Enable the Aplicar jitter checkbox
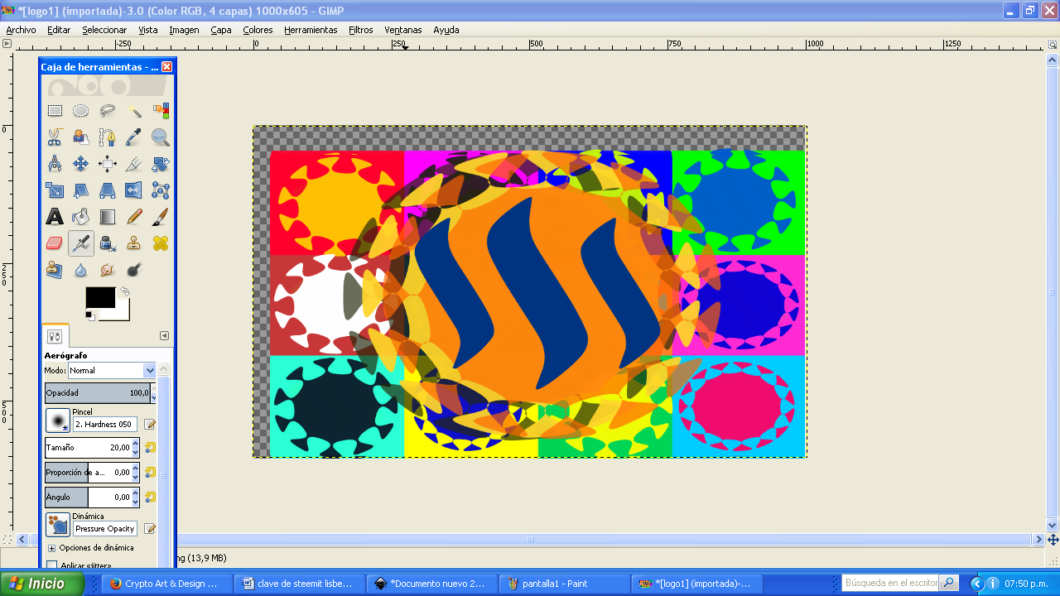This screenshot has height=596, width=1060. point(53,564)
